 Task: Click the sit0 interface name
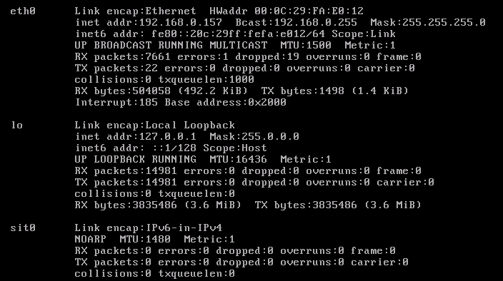23,228
